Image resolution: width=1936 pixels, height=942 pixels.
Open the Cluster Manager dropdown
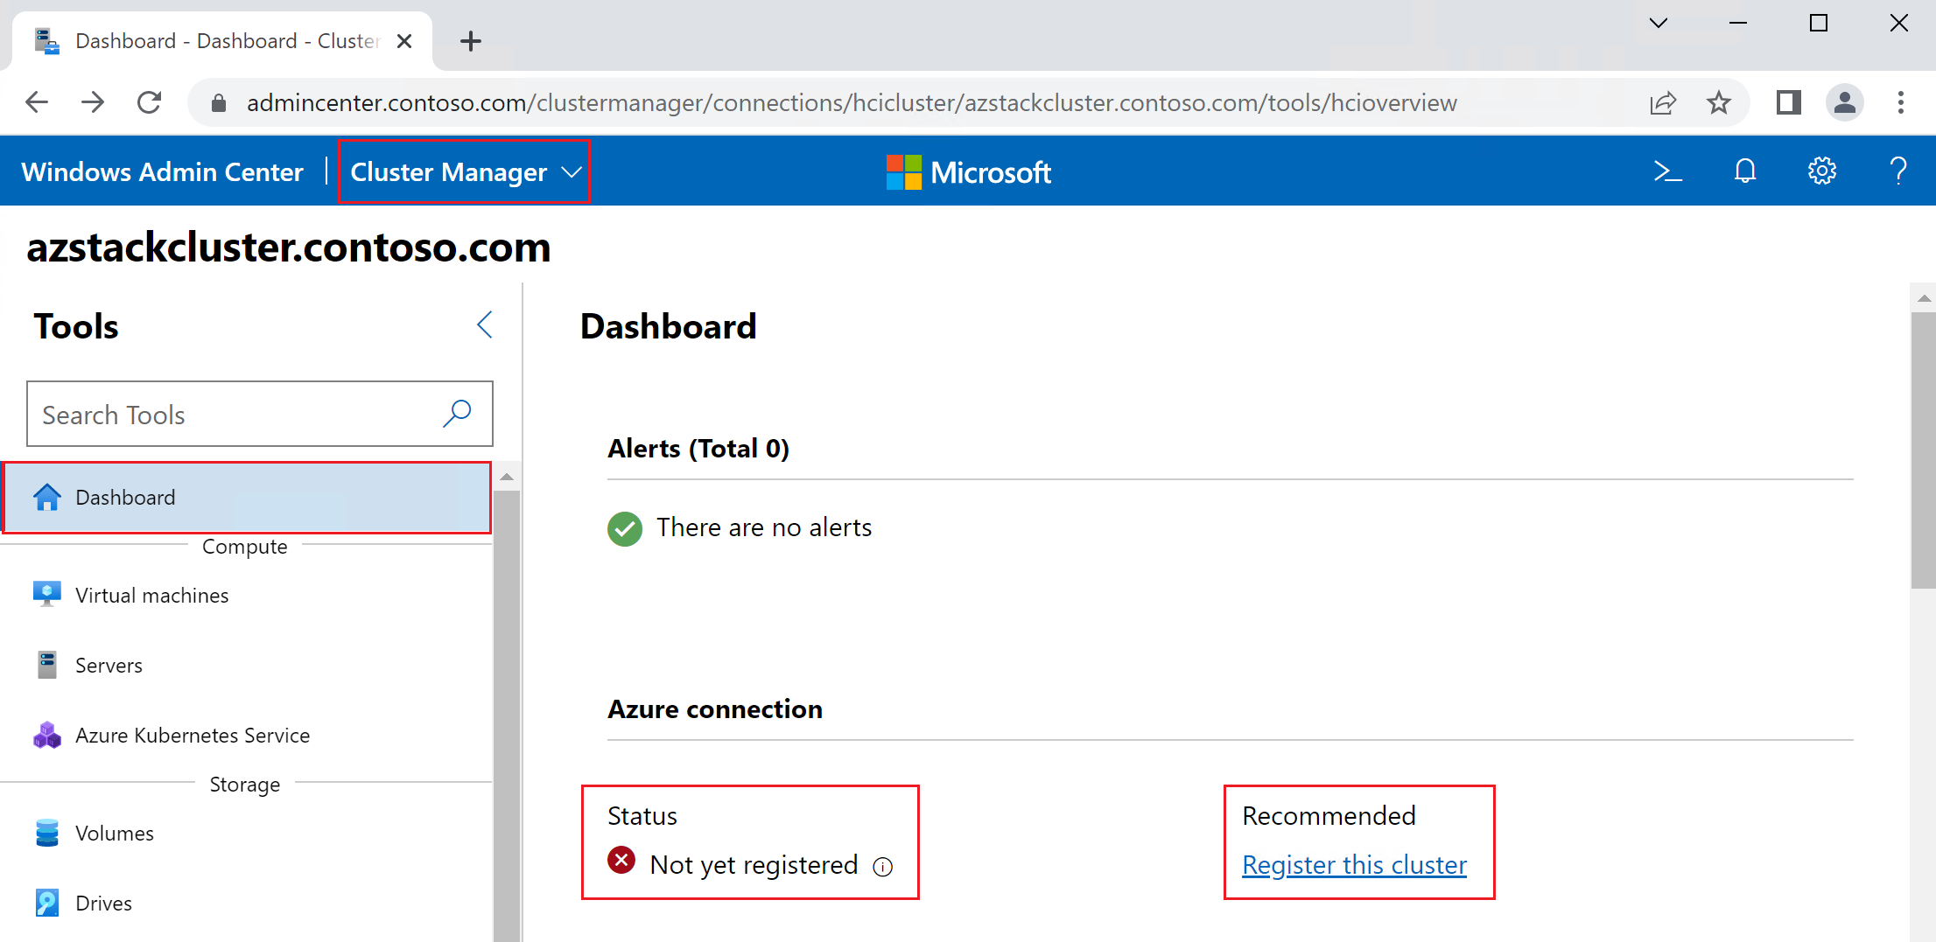click(465, 172)
